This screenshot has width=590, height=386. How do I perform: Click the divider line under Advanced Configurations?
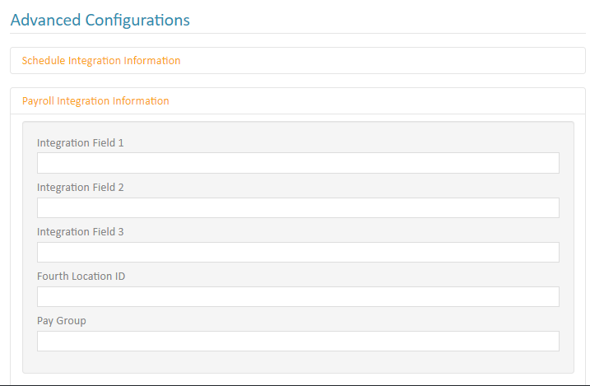click(x=298, y=33)
